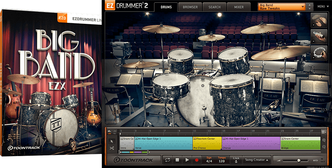This screenshot has height=168, width=332.
Task: Undo the last song track edit
Action: click(110, 132)
